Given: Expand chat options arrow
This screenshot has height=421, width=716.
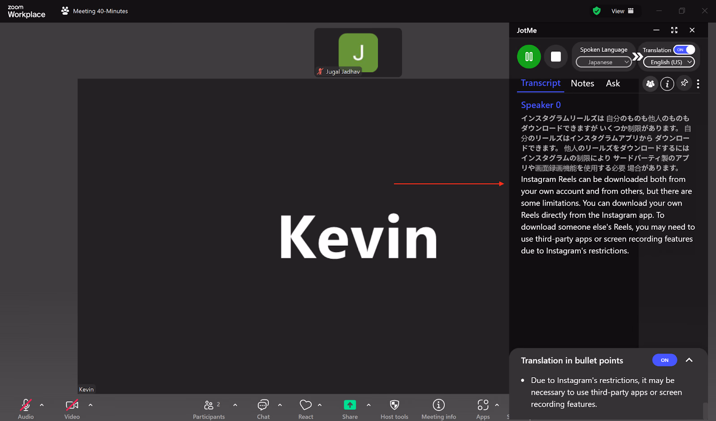Looking at the screenshot, I should point(280,405).
